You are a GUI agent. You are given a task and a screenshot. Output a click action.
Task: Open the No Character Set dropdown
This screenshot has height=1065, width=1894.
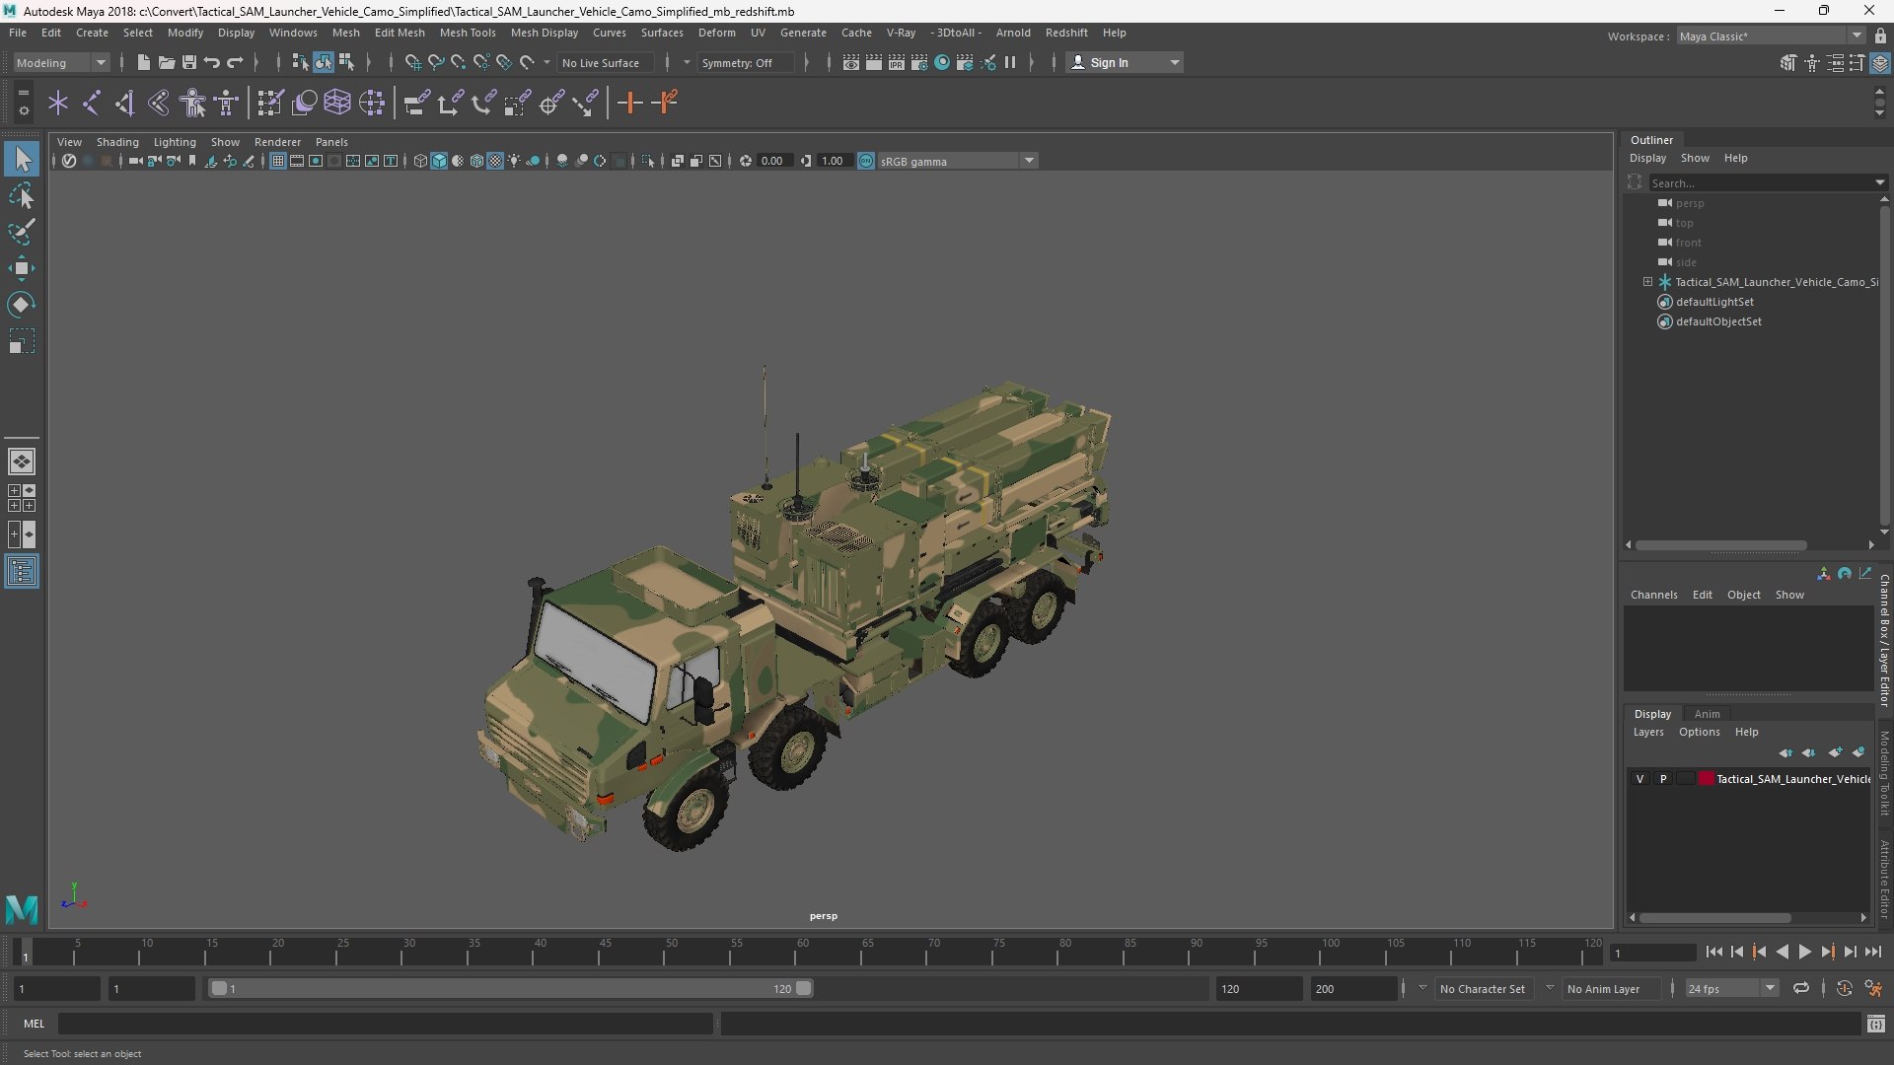click(x=1482, y=988)
